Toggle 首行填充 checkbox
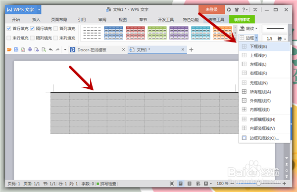 click(9, 29)
